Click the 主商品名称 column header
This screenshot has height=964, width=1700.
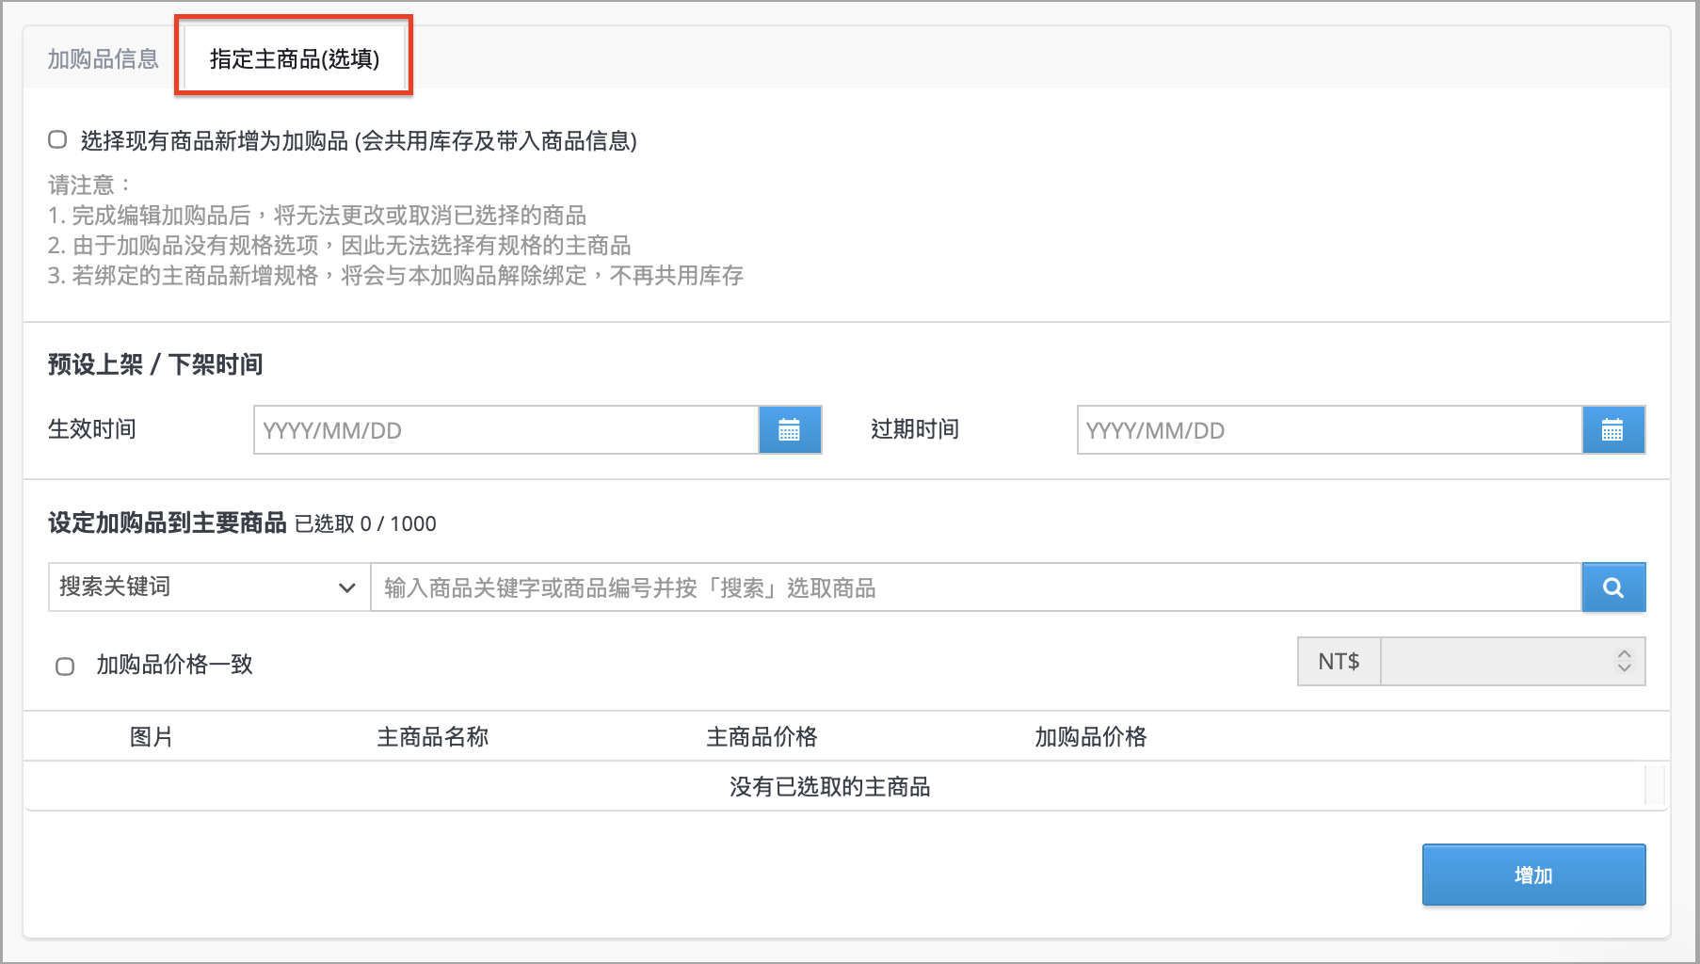[433, 737]
